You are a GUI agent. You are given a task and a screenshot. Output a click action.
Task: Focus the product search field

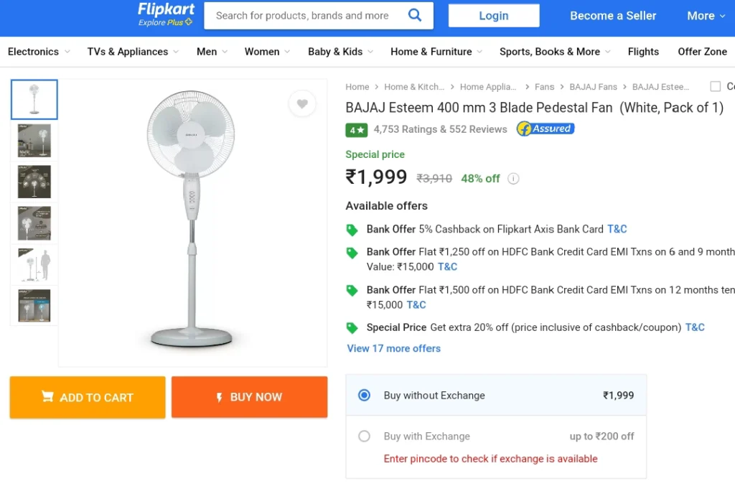(x=302, y=16)
